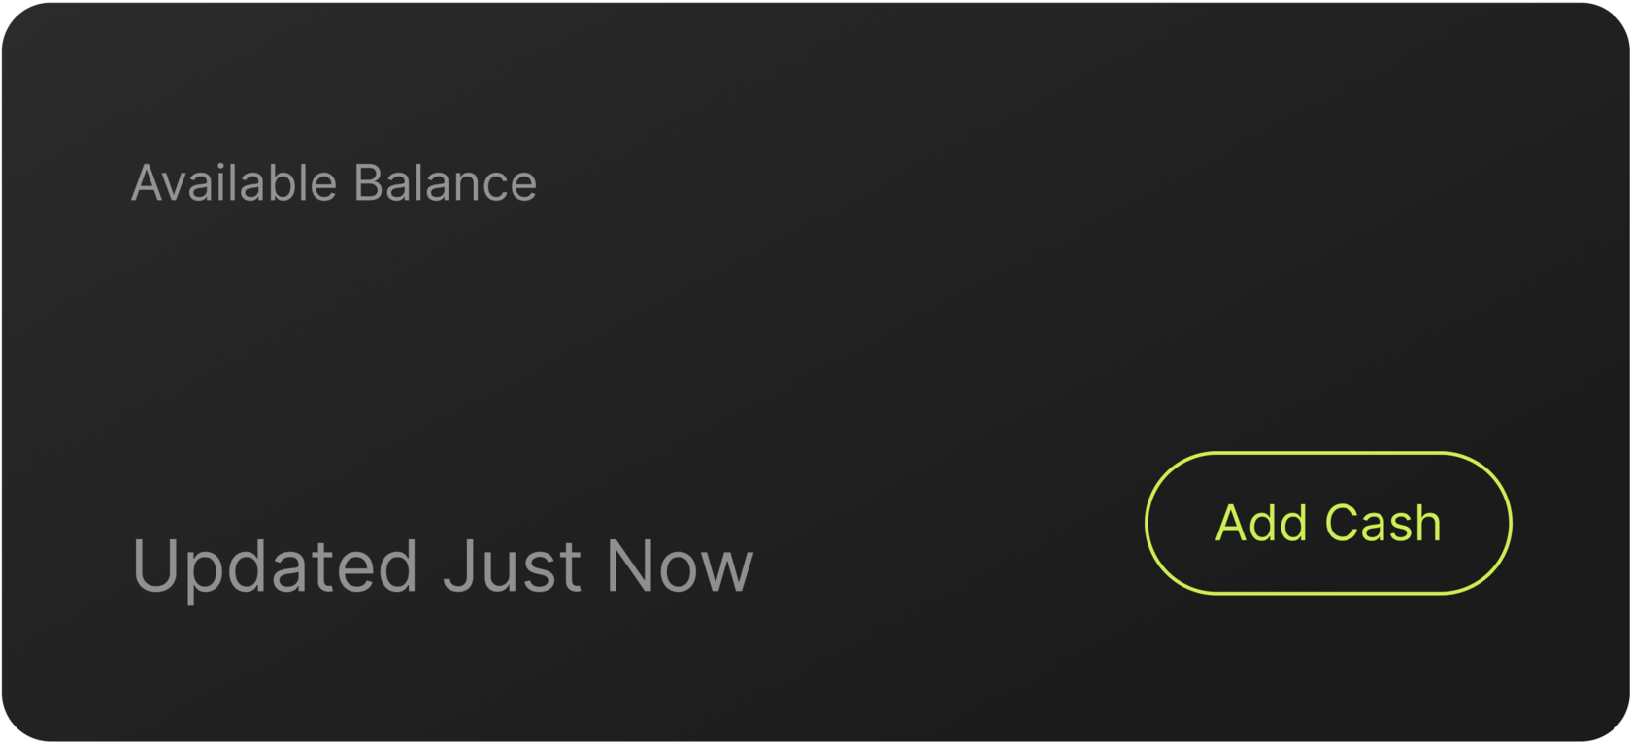Tap the 'Available Balance' heading text
Viewport: 1631px width, 742px height.
[333, 183]
